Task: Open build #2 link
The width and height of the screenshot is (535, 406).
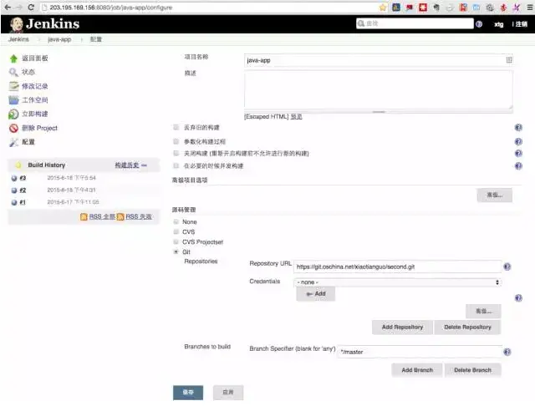Action: tap(23, 190)
